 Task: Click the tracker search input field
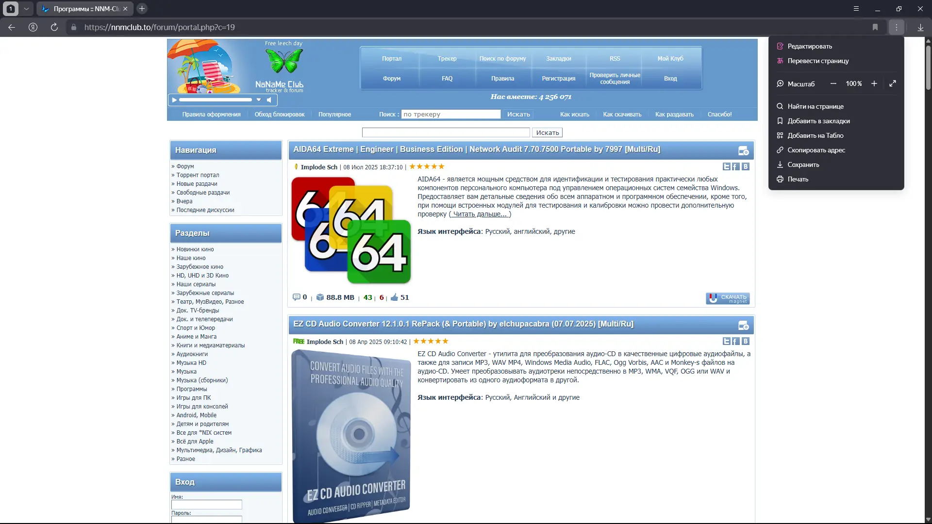pos(450,115)
